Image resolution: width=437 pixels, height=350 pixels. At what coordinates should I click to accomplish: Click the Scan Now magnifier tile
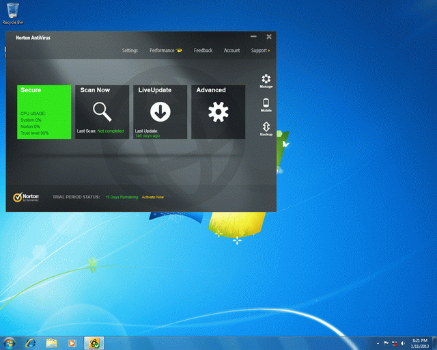point(102,111)
